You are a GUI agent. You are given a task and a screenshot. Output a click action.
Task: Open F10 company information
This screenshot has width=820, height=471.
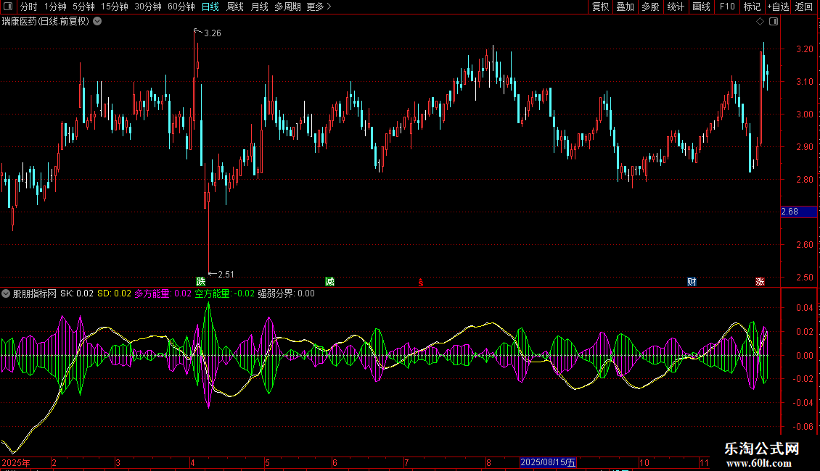(726, 7)
